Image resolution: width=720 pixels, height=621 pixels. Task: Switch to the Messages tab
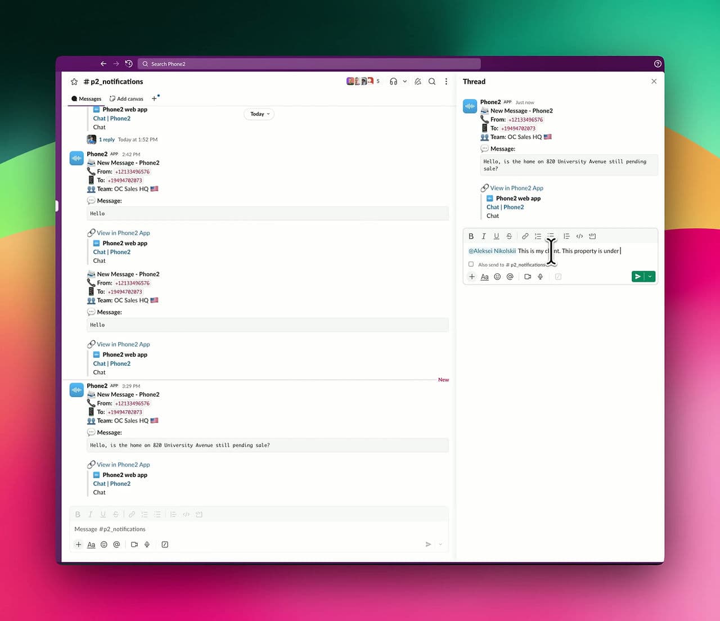85,98
